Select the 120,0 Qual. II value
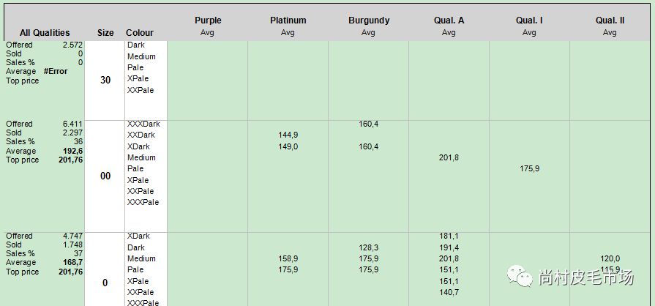This screenshot has height=306, width=655. pyautogui.click(x=610, y=258)
